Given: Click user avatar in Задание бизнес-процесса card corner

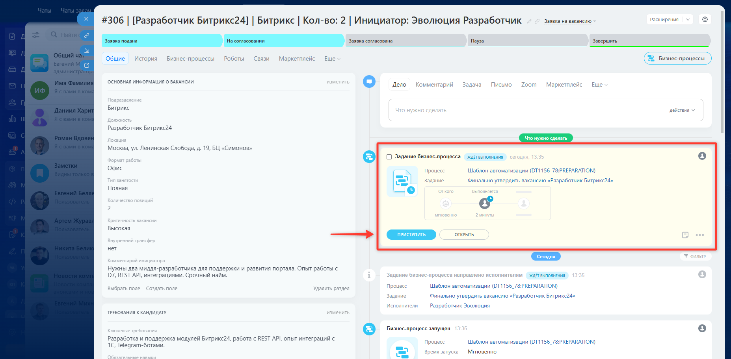Looking at the screenshot, I should click(x=702, y=156).
